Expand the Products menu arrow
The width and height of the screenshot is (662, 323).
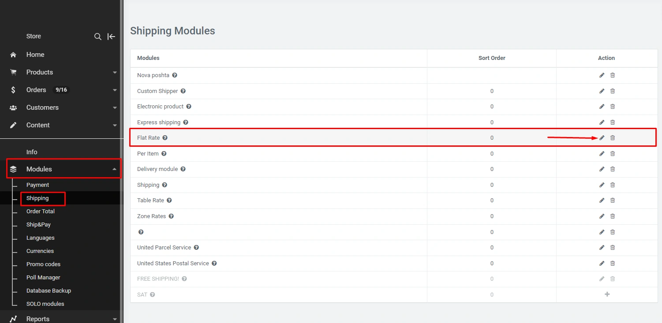point(115,72)
